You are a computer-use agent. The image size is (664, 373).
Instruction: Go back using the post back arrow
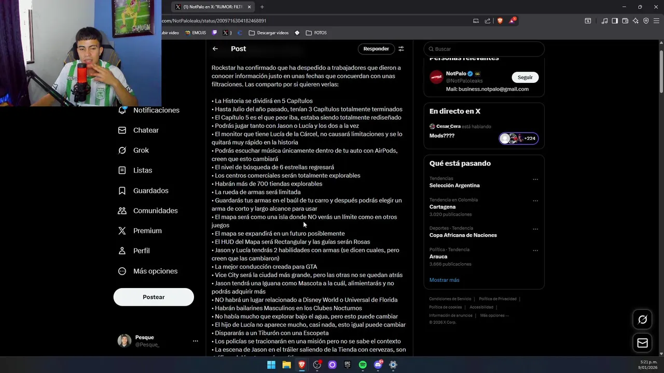pyautogui.click(x=215, y=49)
